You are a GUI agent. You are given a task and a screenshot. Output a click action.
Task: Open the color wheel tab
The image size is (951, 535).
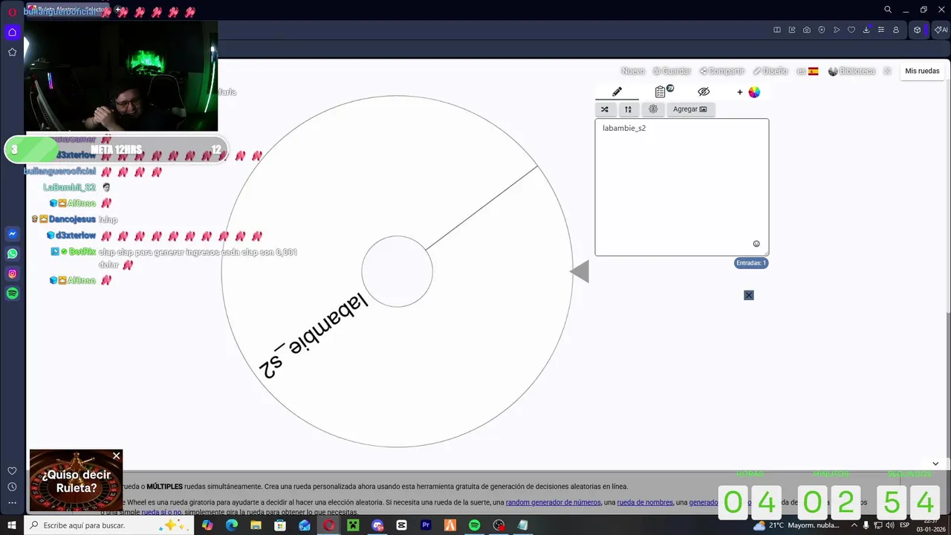[754, 92]
